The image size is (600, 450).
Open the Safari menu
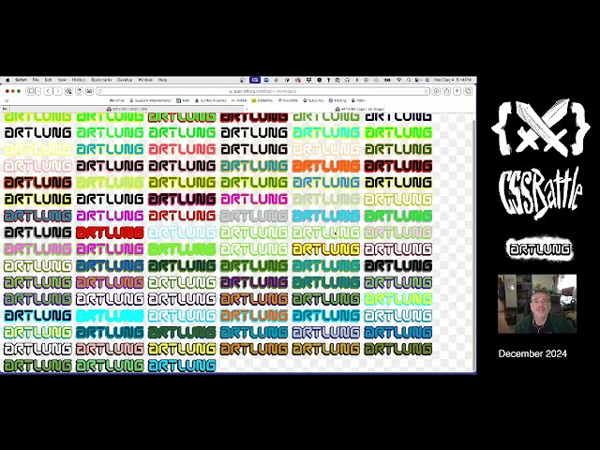(x=21, y=80)
